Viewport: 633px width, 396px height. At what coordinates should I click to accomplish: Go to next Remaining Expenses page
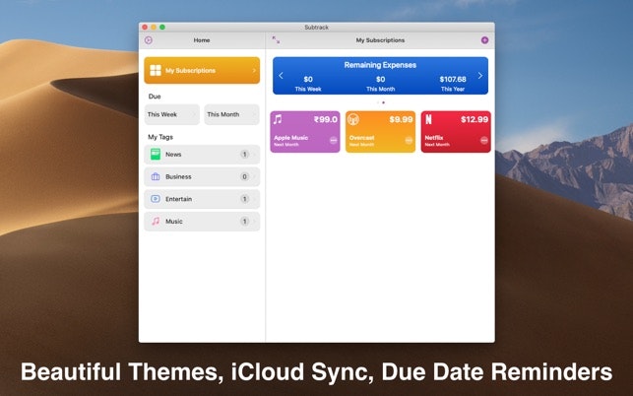click(480, 76)
